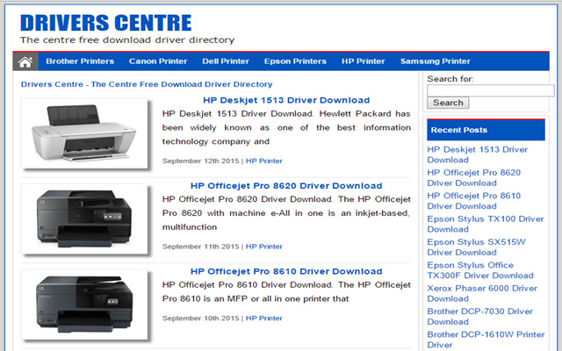The image size is (562, 351).
Task: Click excerpt text beginning 'HP Deskjet 1513 Driver Download. Hewlett'
Action: [x=286, y=127]
